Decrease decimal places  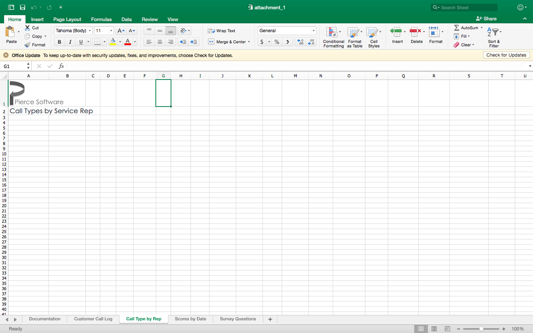(x=311, y=42)
